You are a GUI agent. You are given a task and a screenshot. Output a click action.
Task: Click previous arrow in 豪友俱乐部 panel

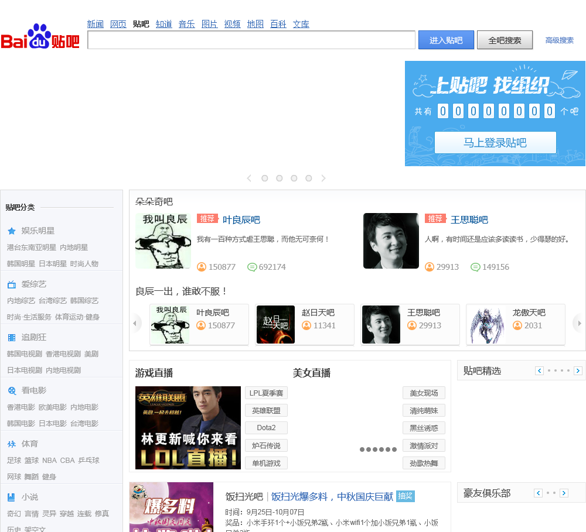(538, 493)
